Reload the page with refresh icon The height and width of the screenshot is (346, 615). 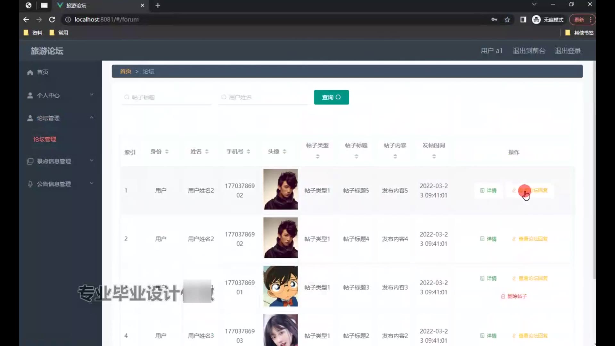[x=52, y=20]
